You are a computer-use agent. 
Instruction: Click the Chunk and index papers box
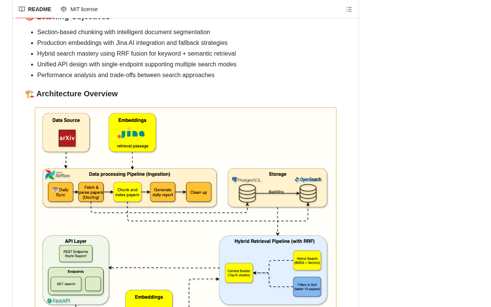(x=127, y=192)
